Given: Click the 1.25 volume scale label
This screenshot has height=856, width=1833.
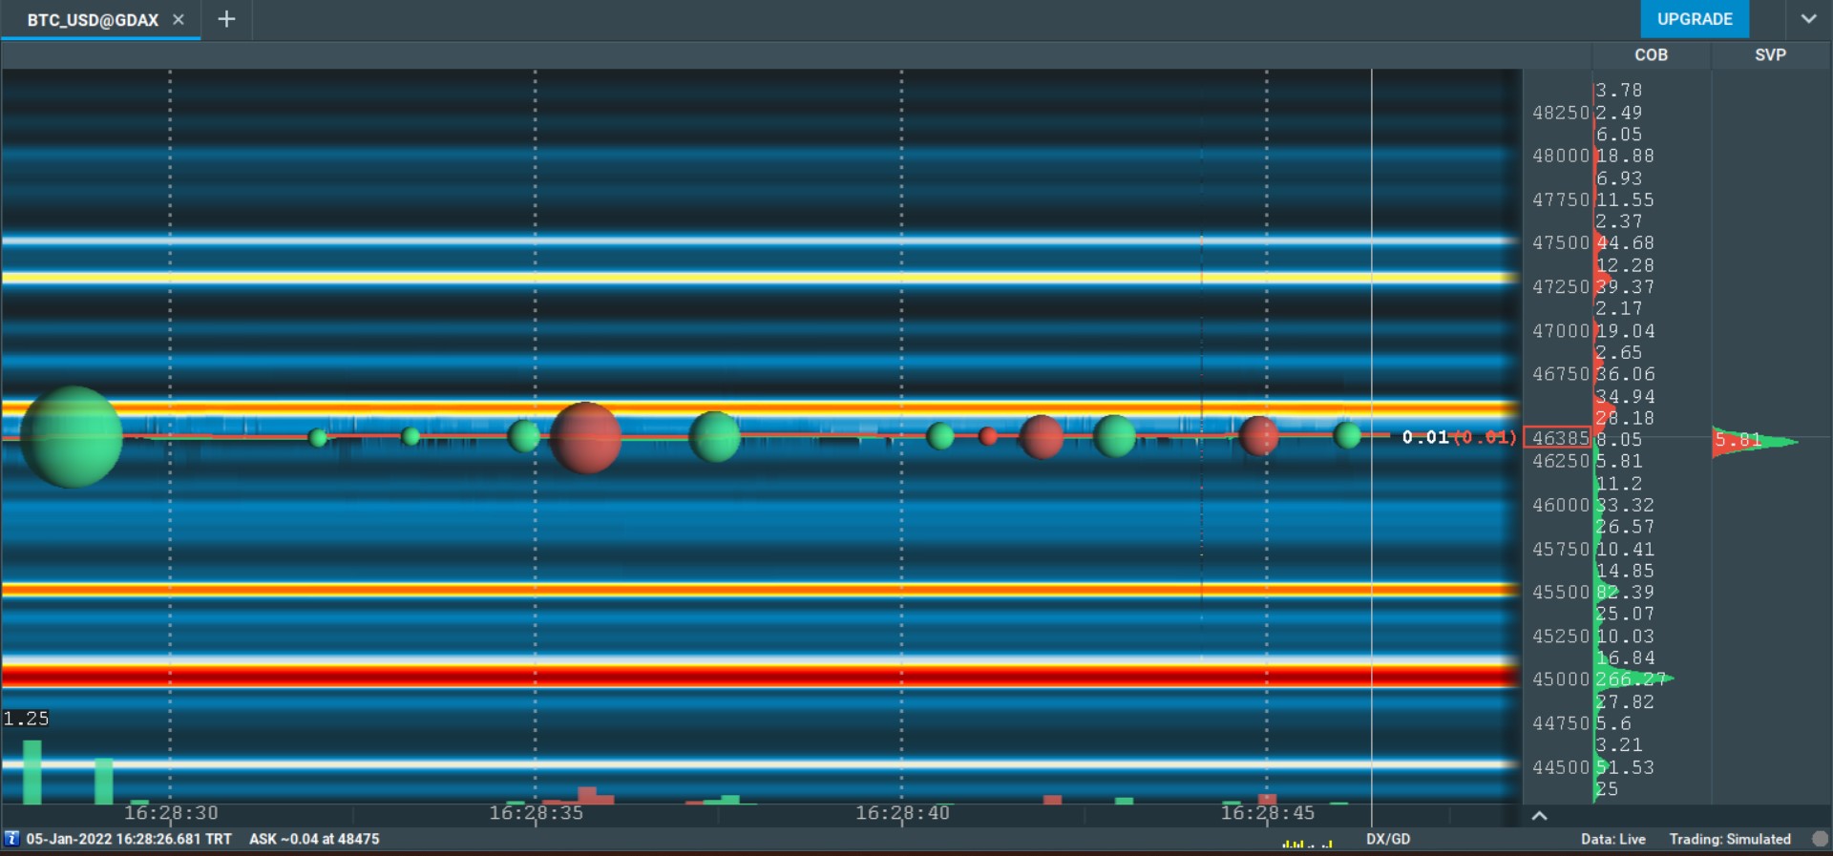Looking at the screenshot, I should coord(26,719).
